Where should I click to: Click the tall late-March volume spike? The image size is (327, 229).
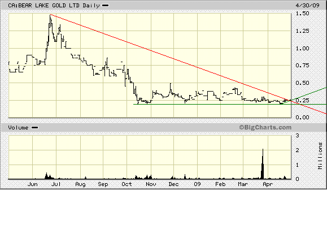pyautogui.click(x=263, y=164)
